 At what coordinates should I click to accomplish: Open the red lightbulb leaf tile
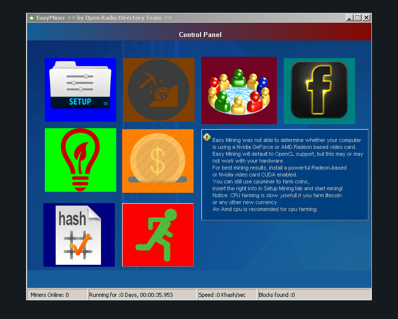coord(80,160)
